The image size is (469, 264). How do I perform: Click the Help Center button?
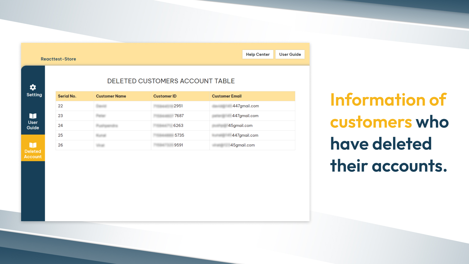258,54
